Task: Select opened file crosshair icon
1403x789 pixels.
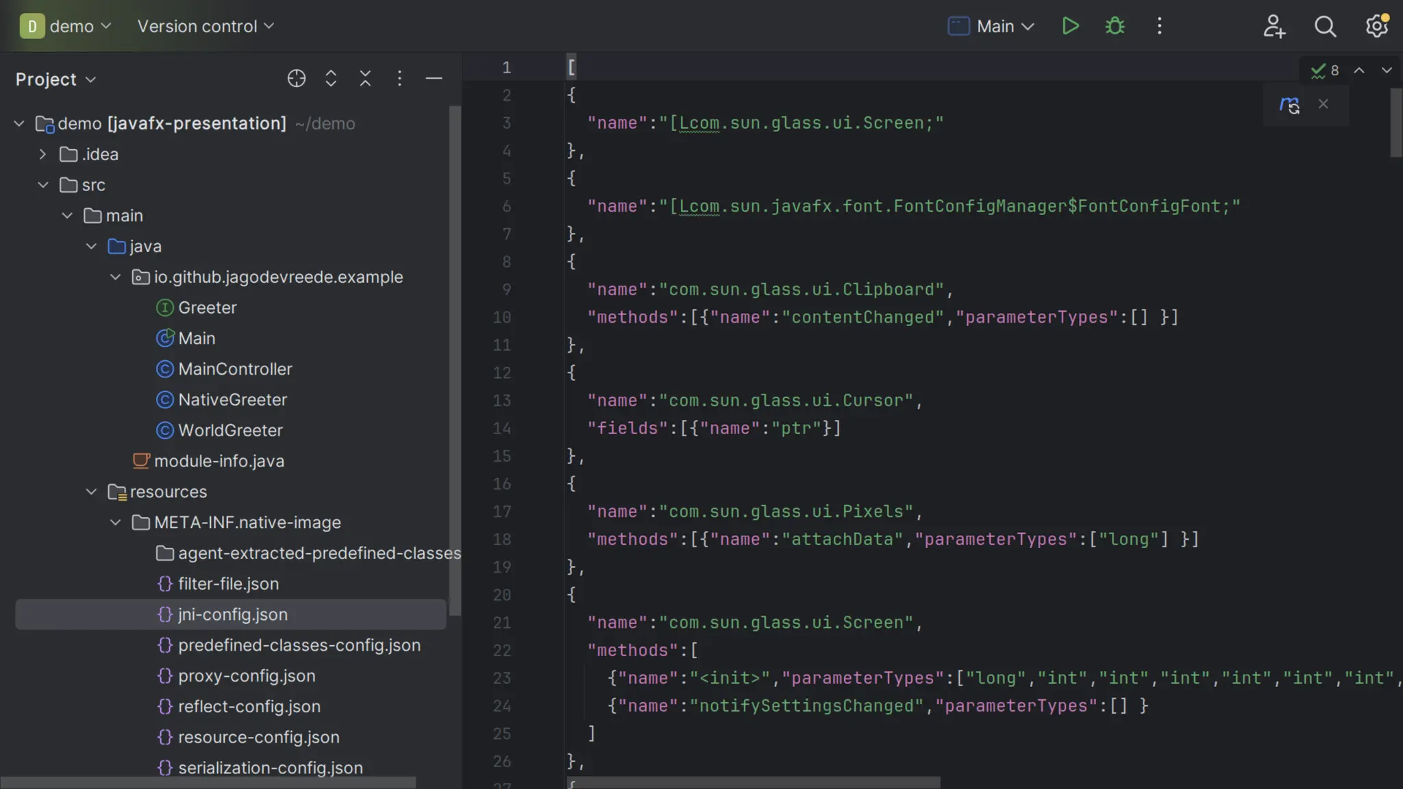Action: click(x=296, y=79)
